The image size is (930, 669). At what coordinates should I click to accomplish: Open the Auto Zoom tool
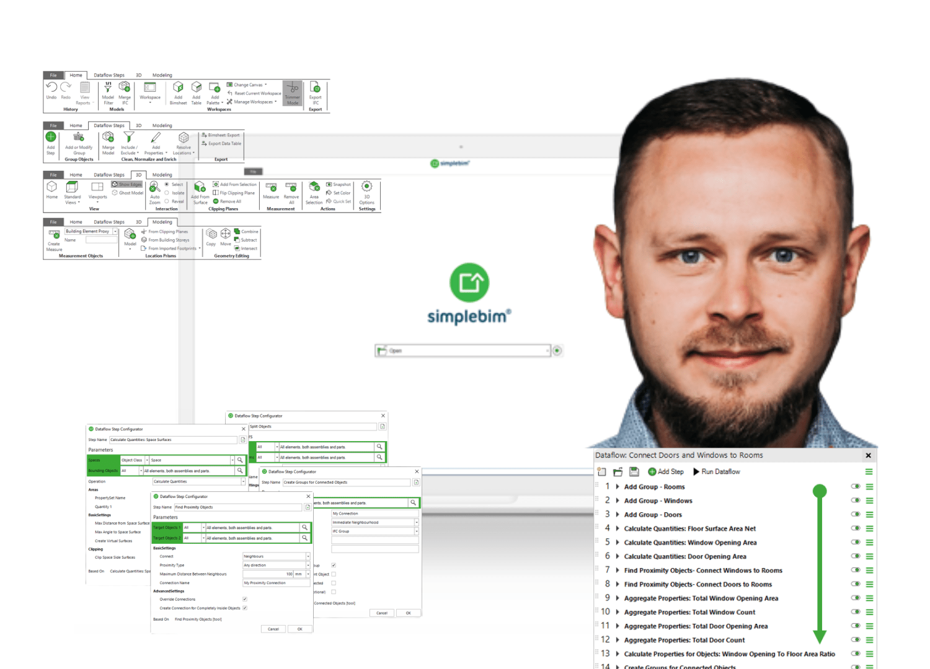click(x=155, y=188)
